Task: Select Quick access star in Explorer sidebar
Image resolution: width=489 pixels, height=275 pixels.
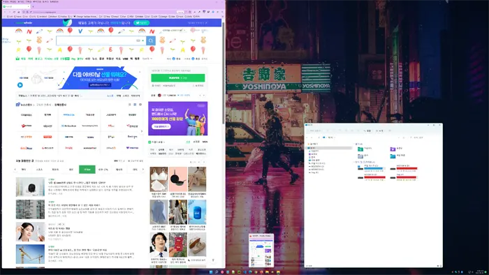Action: 313,144
